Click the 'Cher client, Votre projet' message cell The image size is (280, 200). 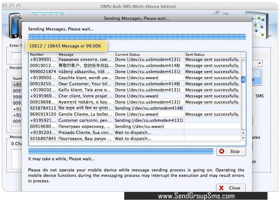[x=85, y=96]
